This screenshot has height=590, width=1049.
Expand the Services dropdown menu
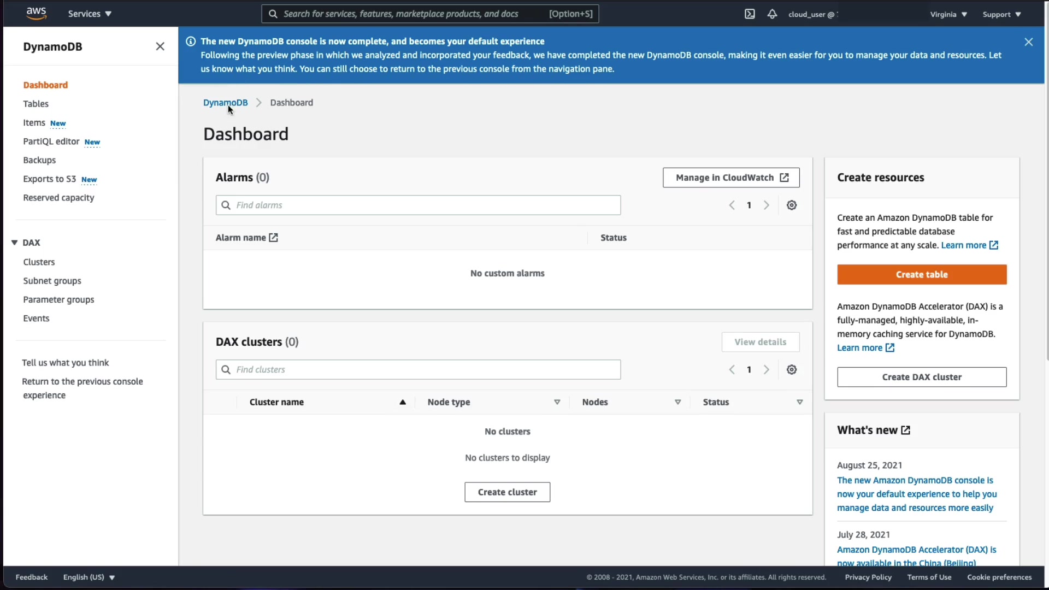point(90,14)
